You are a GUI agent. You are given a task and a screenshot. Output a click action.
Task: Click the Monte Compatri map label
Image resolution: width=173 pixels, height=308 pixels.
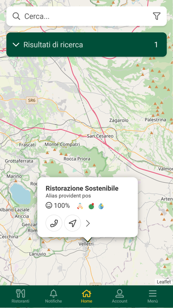click(62, 145)
